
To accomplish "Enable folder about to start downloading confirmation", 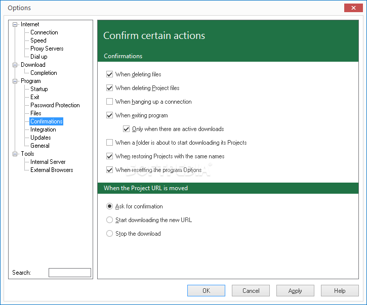I will (x=109, y=143).
